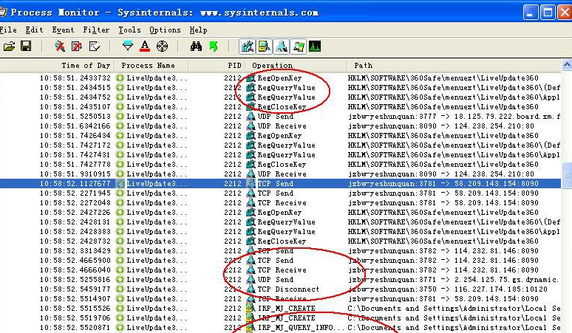The width and height of the screenshot is (572, 333).
Task: Select the timestamp 10:58:52.5519706
Action: coord(75,318)
